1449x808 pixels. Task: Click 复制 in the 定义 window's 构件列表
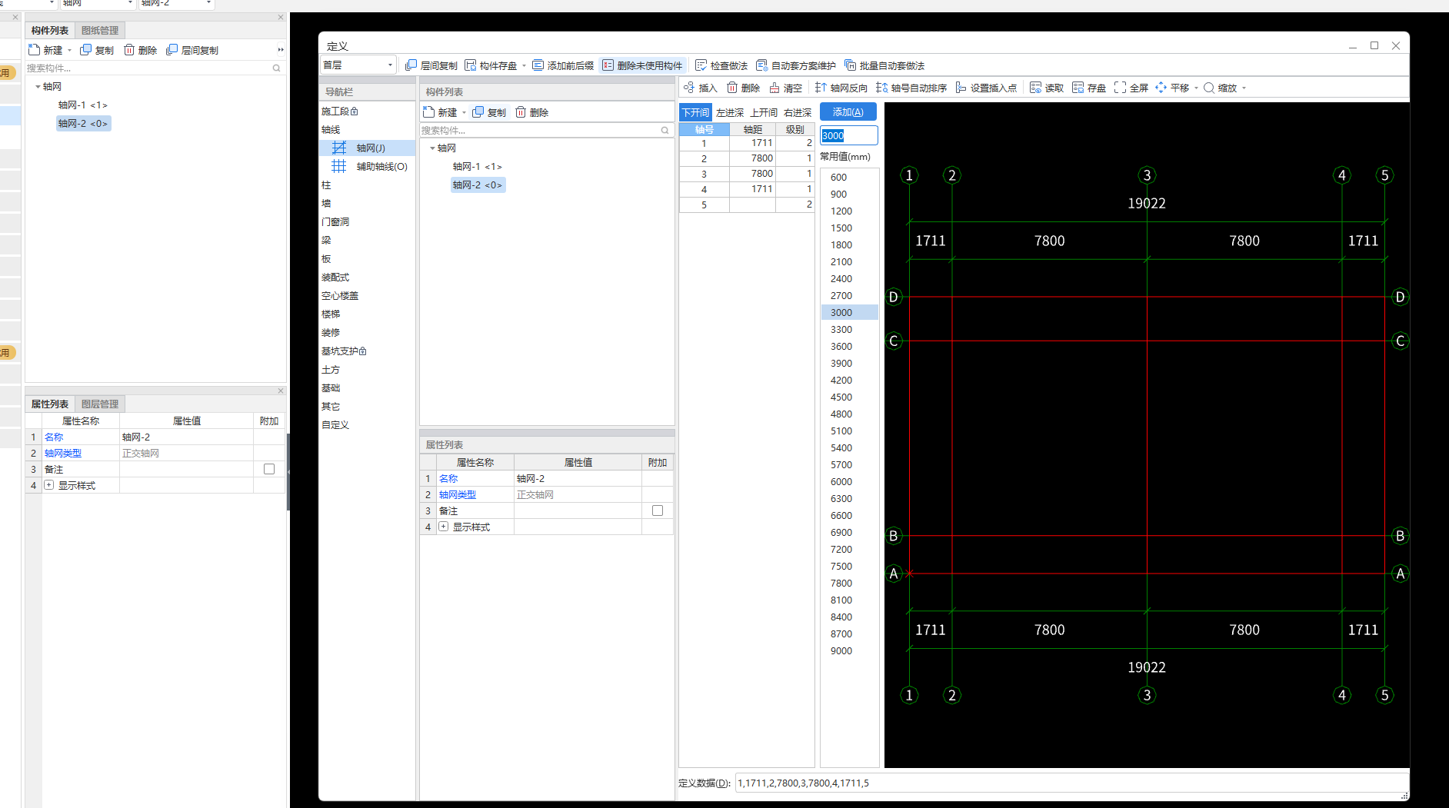(x=489, y=112)
